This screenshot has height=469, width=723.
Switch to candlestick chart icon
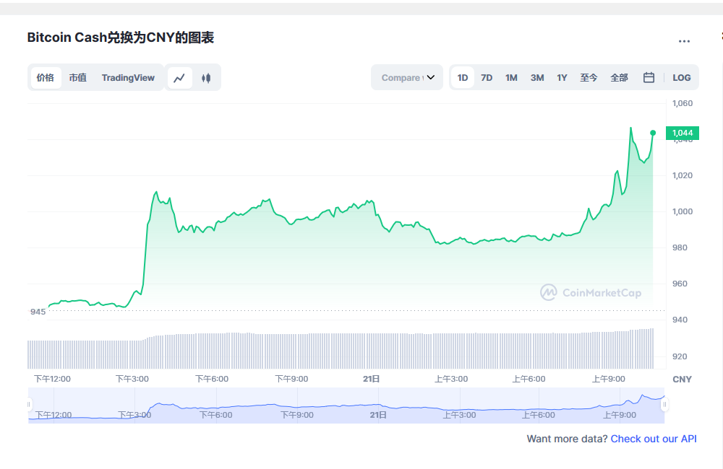click(206, 78)
